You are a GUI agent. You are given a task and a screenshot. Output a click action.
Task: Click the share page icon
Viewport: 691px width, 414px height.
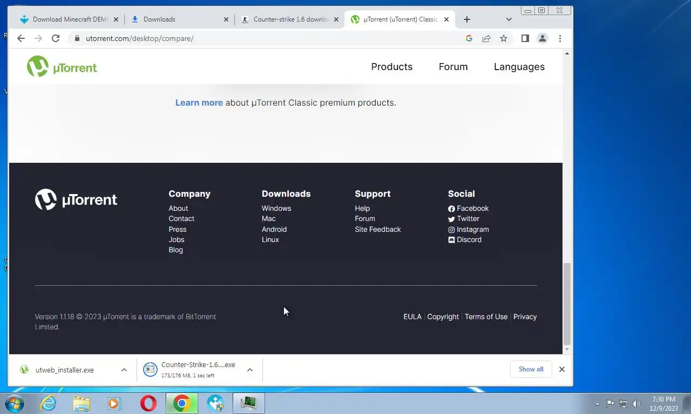tap(486, 38)
